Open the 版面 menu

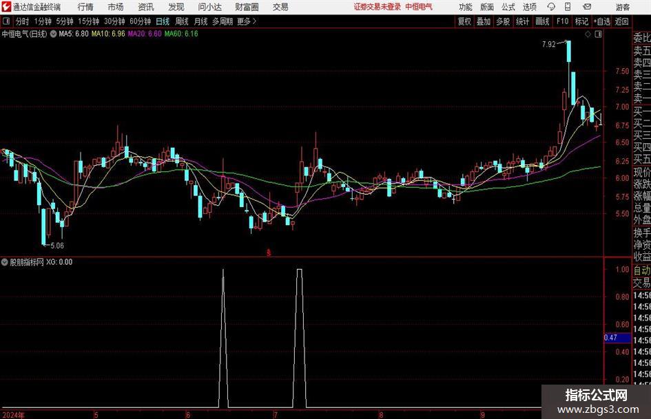(486, 7)
